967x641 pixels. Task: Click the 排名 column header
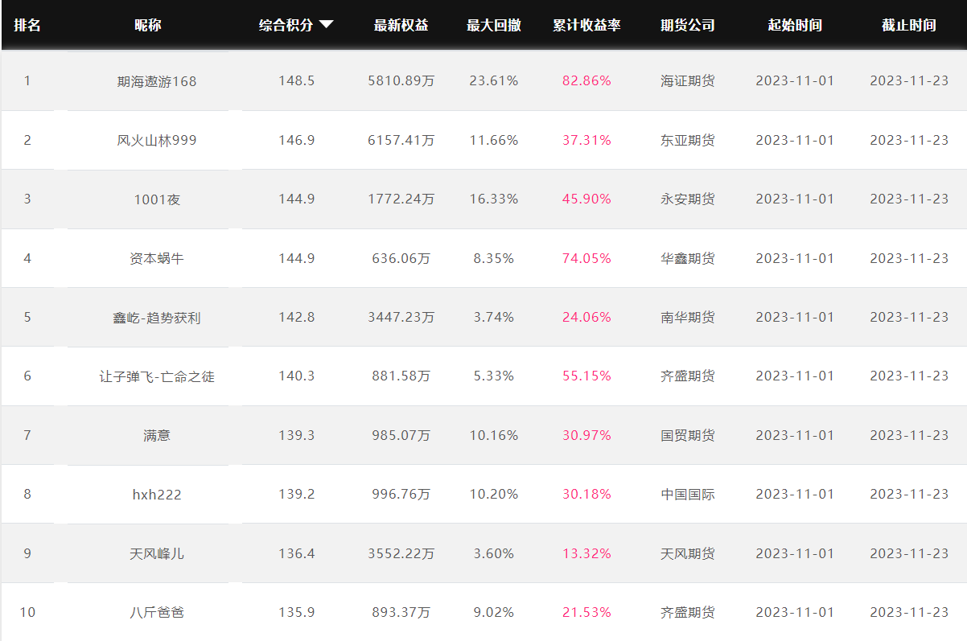point(27,25)
